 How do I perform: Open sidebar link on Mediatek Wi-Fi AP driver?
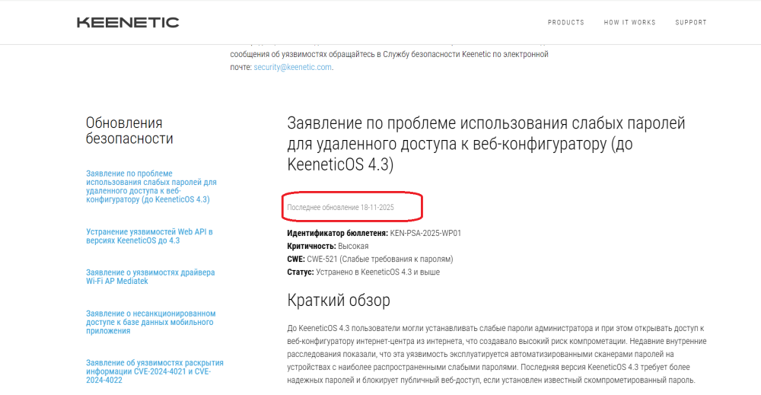coord(150,276)
